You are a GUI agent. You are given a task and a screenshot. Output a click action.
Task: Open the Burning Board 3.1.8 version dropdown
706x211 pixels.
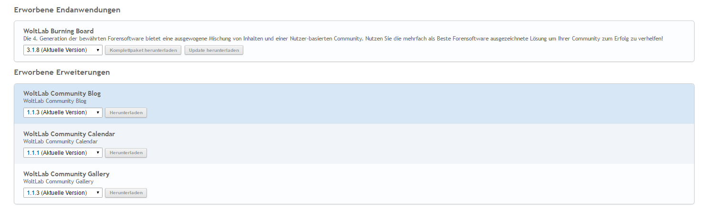click(62, 50)
